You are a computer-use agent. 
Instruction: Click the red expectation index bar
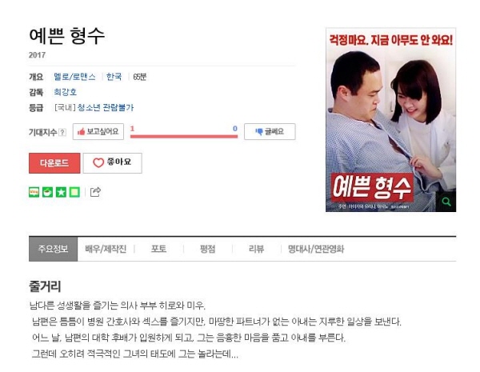(184, 136)
